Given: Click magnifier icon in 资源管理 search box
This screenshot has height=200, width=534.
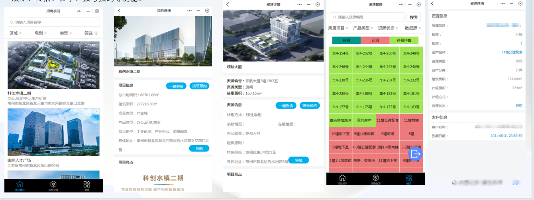Looking at the screenshot, I should (334, 17).
